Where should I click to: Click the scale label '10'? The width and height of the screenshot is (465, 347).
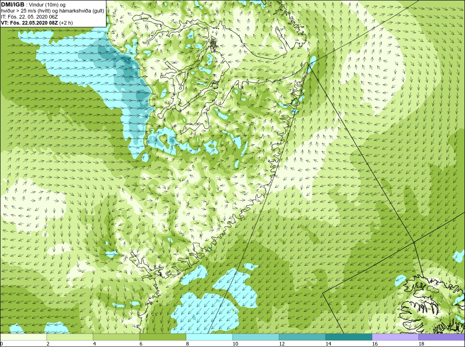(235, 344)
